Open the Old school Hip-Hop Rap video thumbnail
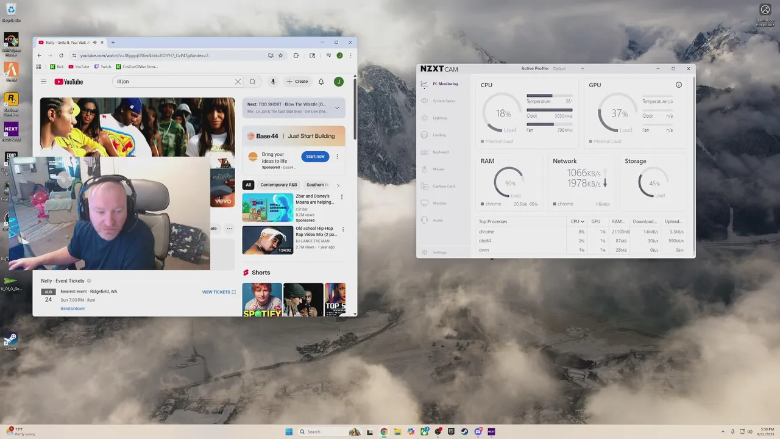The height and width of the screenshot is (439, 780). point(268,240)
